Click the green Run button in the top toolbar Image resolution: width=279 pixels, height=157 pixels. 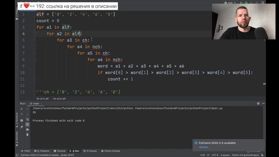point(241,3)
